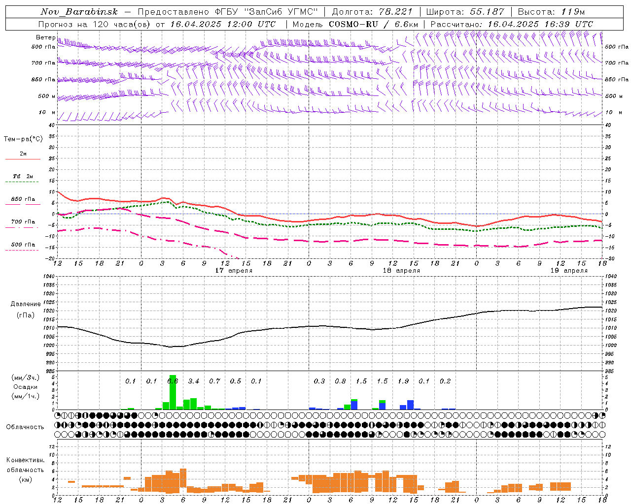Select the 'Прогноз на 120 часа(ов)' forecast header
Viewport: 631px width, 504px height.
click(x=94, y=24)
